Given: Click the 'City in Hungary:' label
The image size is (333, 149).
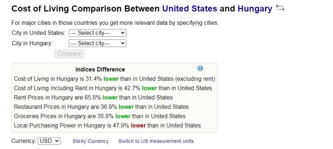Looking at the screenshot, I should (32, 43).
